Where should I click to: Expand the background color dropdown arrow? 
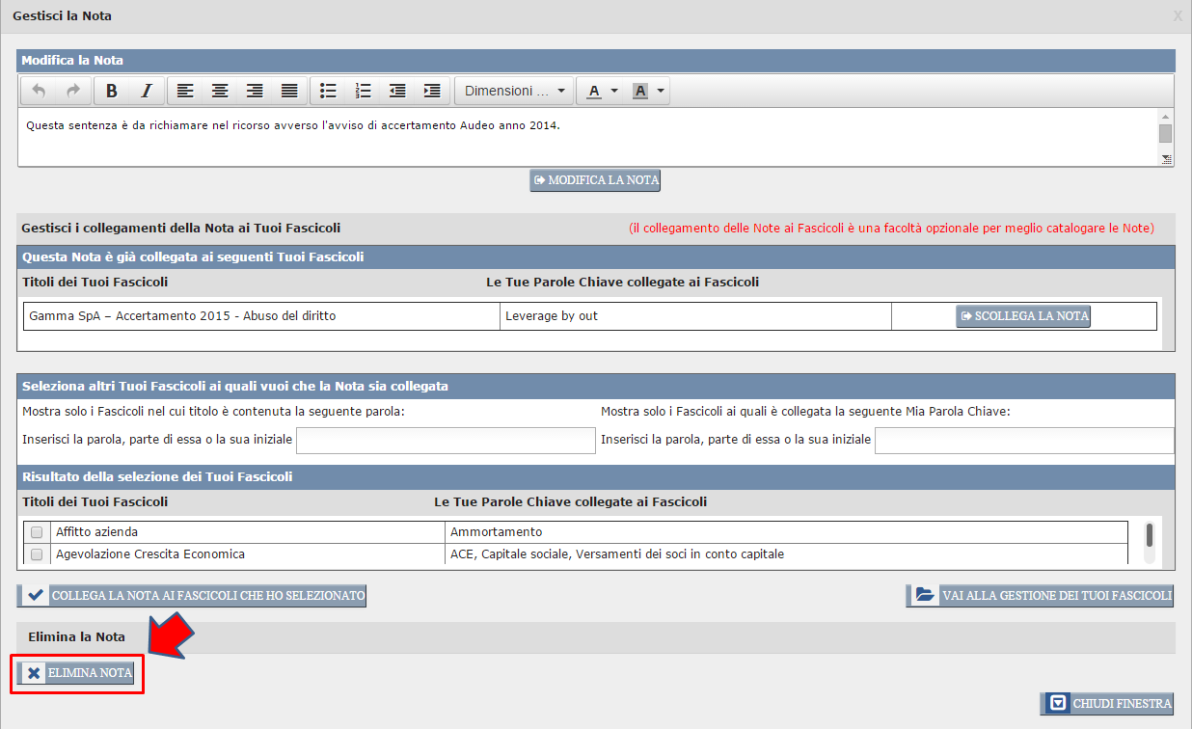[661, 91]
